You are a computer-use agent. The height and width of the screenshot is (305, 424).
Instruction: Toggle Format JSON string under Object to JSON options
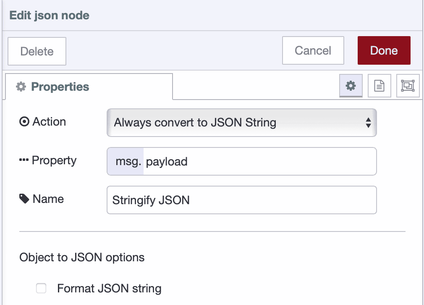tap(41, 288)
